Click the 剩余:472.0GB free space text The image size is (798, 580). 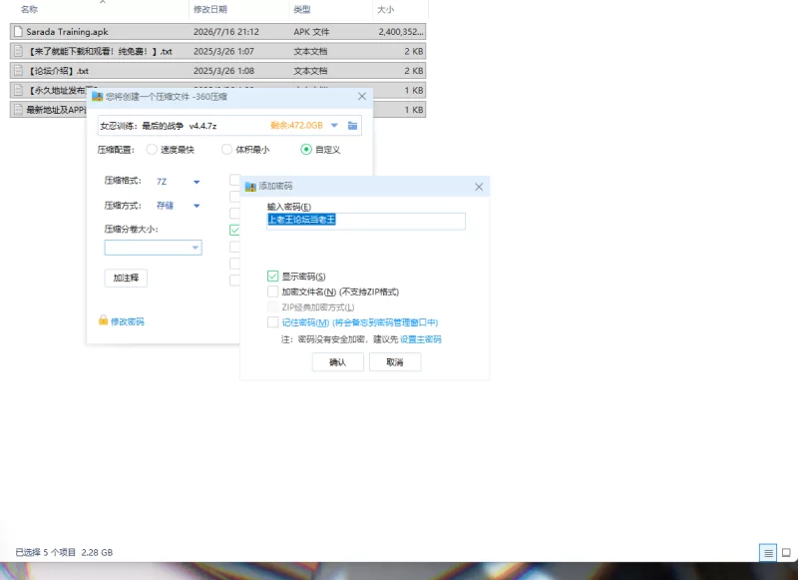(296, 125)
